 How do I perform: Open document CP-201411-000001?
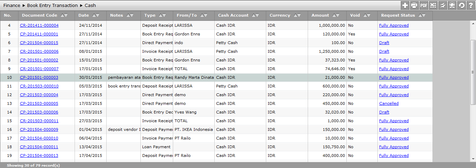[39, 34]
